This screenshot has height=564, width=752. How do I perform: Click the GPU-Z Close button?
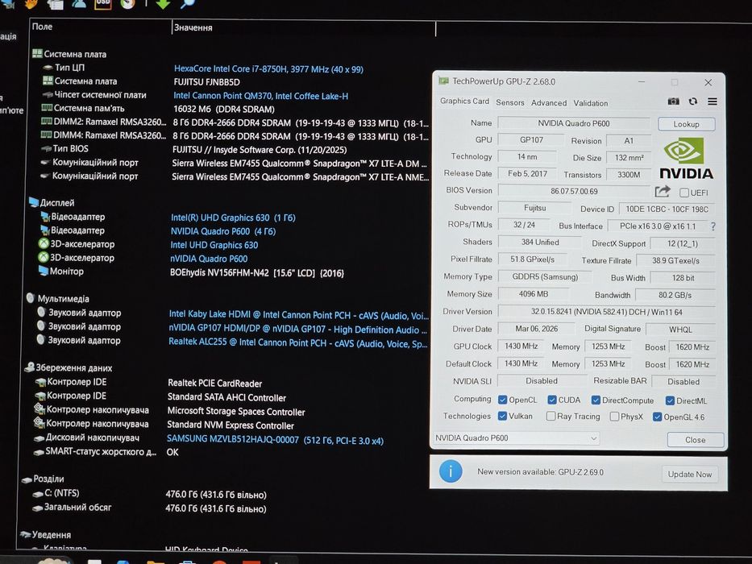[695, 440]
